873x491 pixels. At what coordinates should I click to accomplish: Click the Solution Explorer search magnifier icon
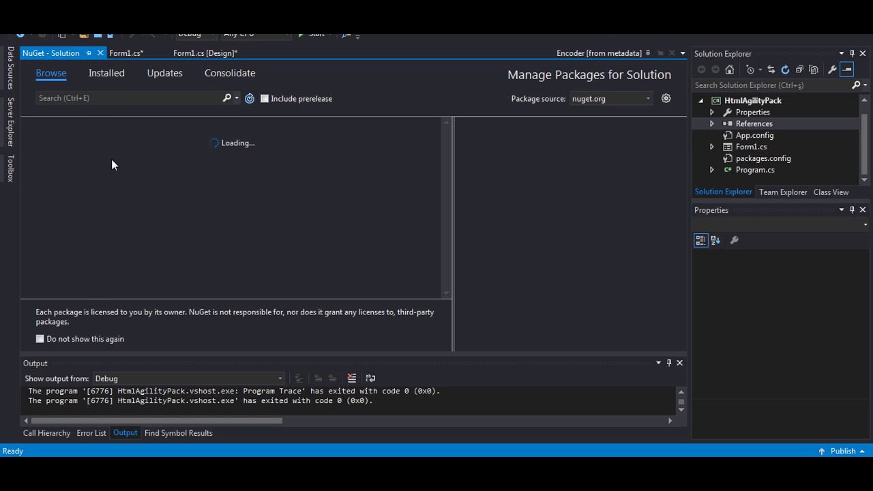point(857,85)
